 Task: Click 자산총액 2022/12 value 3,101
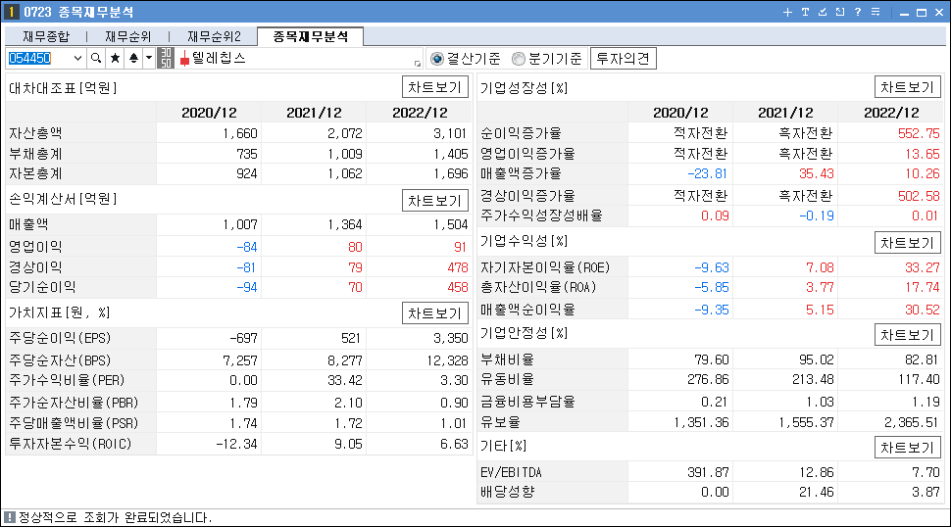click(x=449, y=133)
